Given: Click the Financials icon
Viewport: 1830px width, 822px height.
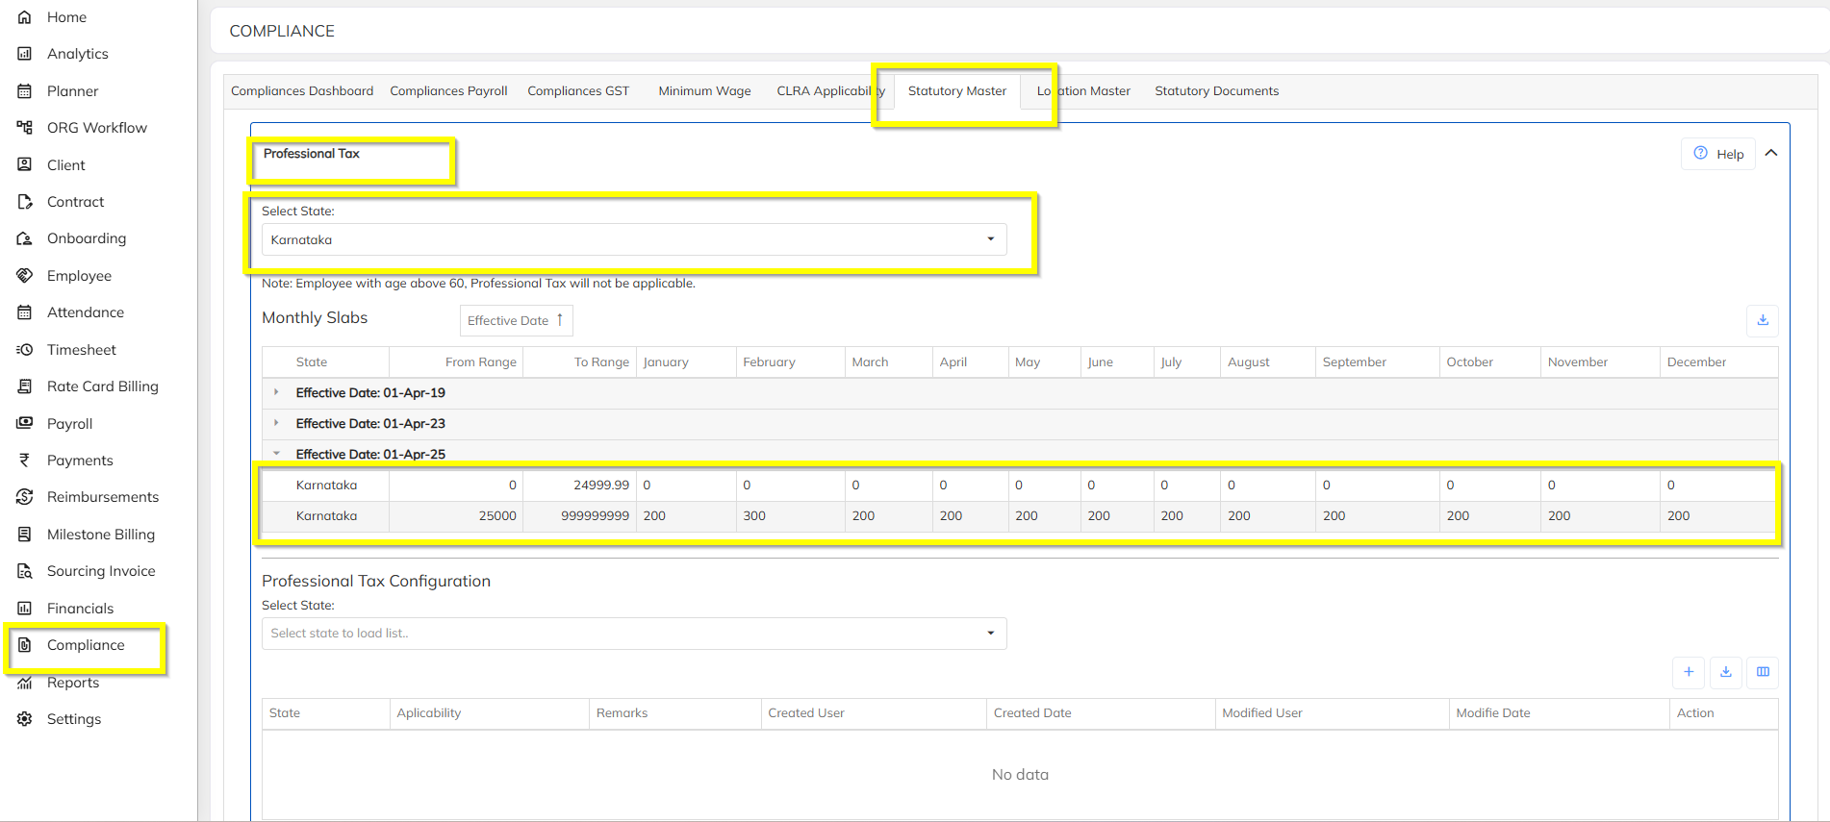Looking at the screenshot, I should point(25,609).
